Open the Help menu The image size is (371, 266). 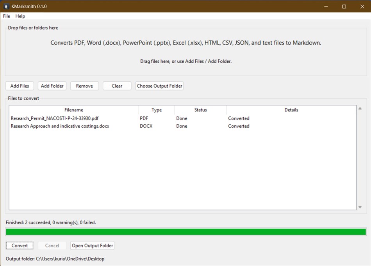[20, 16]
